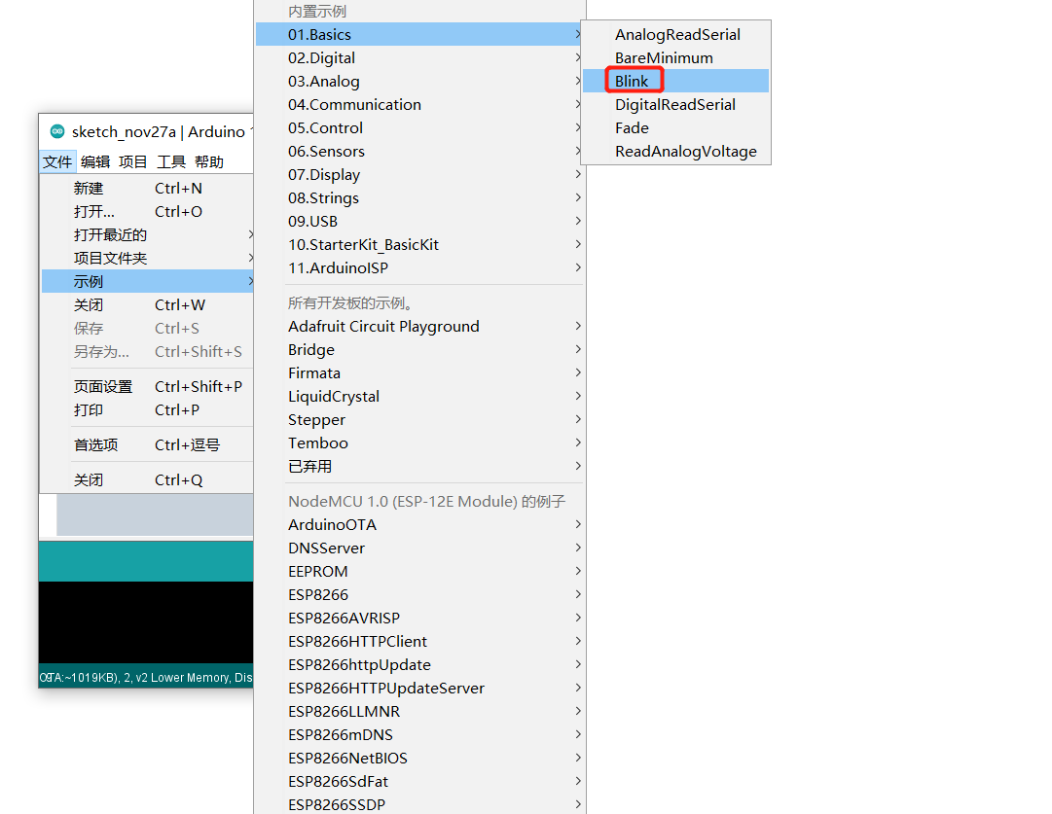Screen dimensions: 1052x814
Task: Open 10.StarterKit_BasicKit examples submenu
Action: pyautogui.click(x=418, y=245)
